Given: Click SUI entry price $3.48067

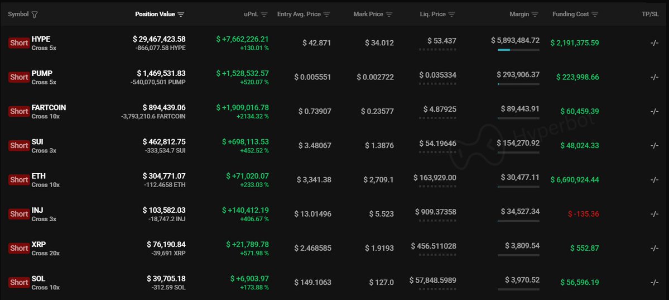Looking at the screenshot, I should [315, 146].
